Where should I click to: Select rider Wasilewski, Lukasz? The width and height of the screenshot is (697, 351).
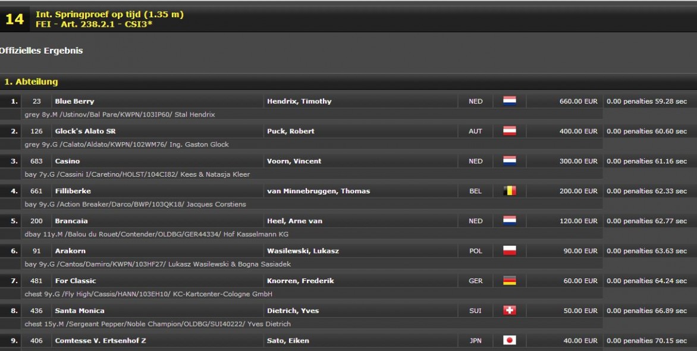point(303,251)
